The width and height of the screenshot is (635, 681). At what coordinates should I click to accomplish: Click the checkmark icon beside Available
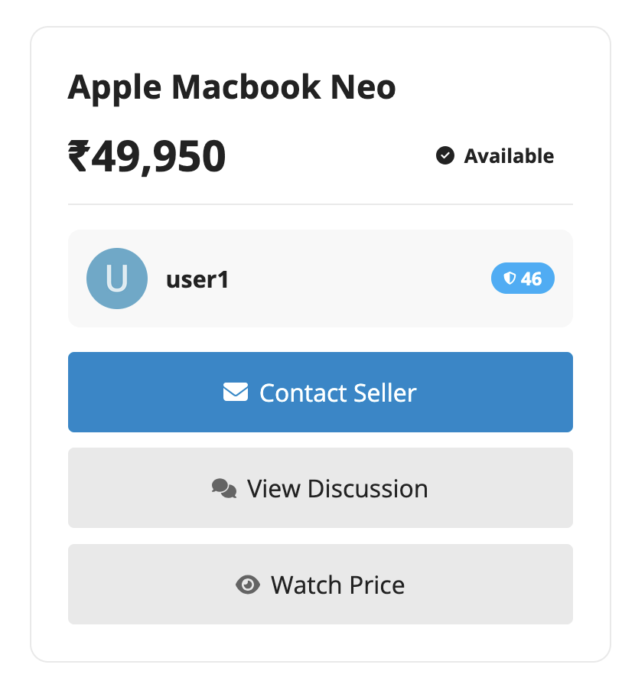click(x=445, y=156)
